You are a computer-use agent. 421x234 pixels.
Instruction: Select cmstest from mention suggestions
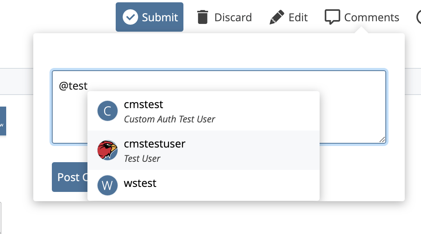coord(144,105)
